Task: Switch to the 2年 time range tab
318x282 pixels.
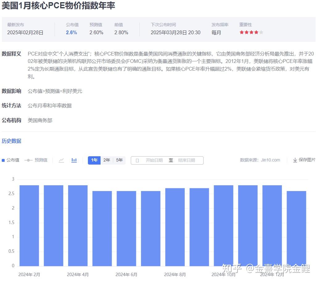Action: coord(107,160)
